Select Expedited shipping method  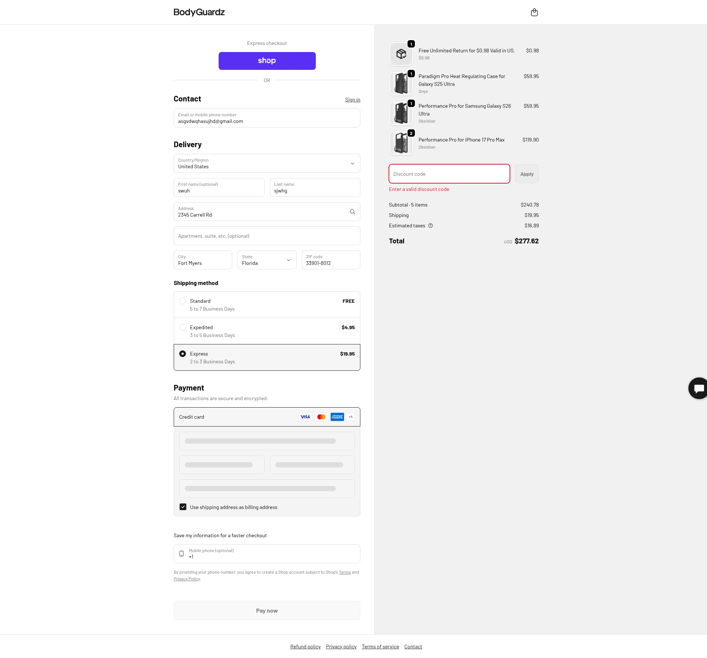pyautogui.click(x=183, y=327)
